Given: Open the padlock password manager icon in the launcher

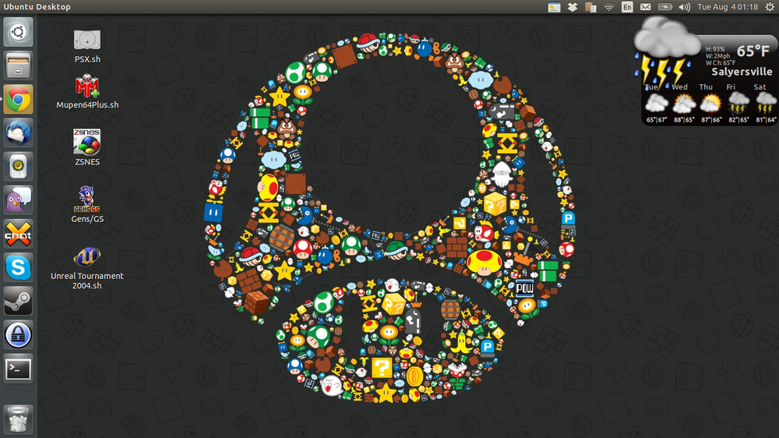Looking at the screenshot, I should [19, 335].
